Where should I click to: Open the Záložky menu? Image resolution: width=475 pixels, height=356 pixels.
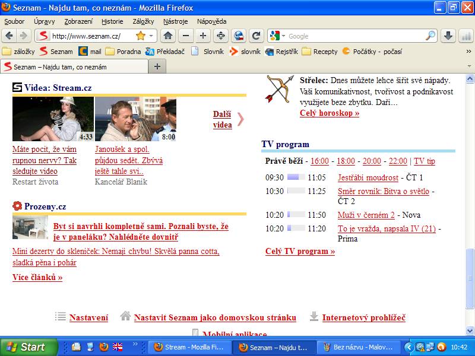(143, 21)
